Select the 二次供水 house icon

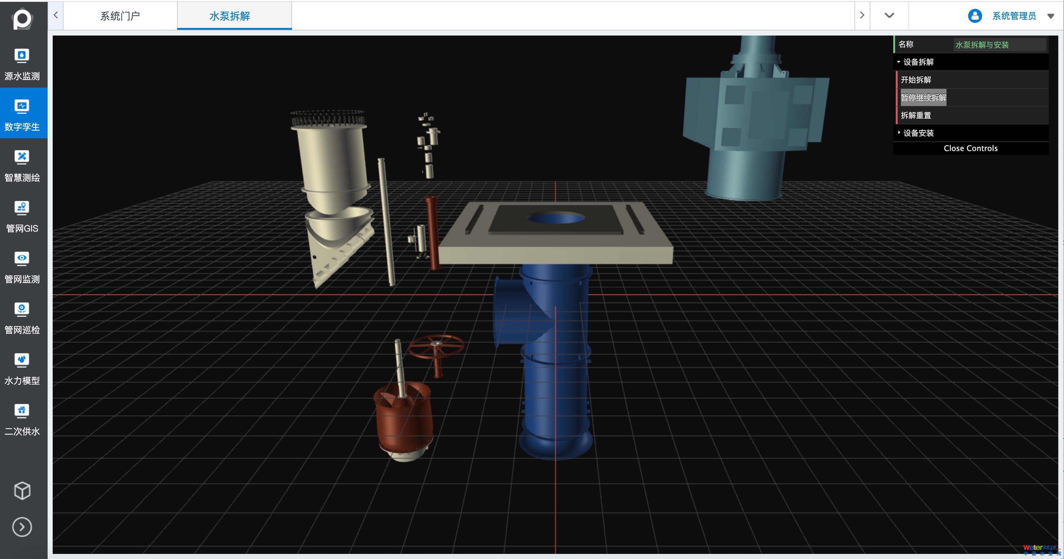click(x=22, y=411)
